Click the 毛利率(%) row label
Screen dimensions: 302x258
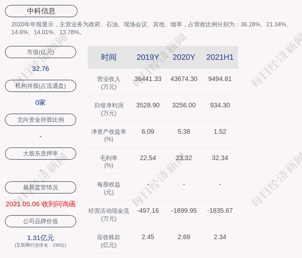tap(109, 162)
